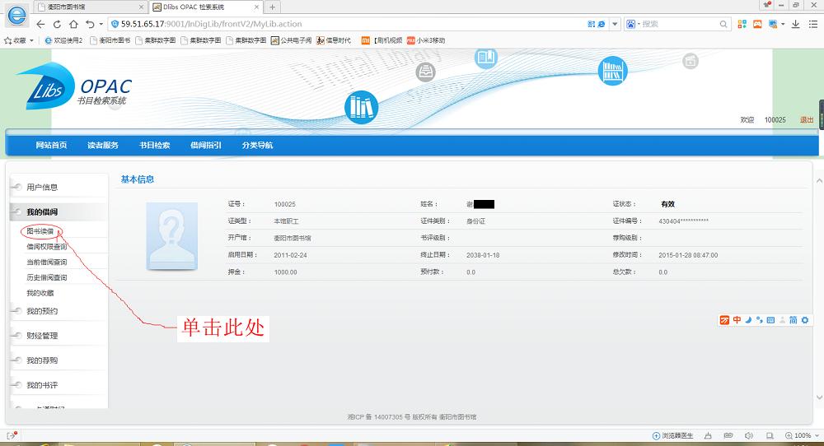Open the browser main menu icon
The height and width of the screenshot is (446, 824).
813,24
